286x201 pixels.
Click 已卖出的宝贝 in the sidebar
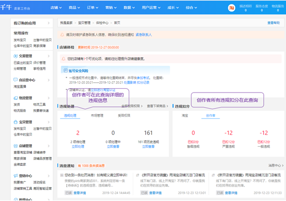pyautogui.click(x=23, y=63)
